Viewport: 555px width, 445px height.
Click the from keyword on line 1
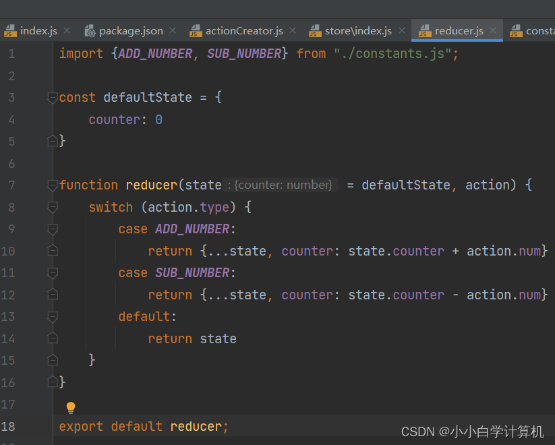coord(311,53)
